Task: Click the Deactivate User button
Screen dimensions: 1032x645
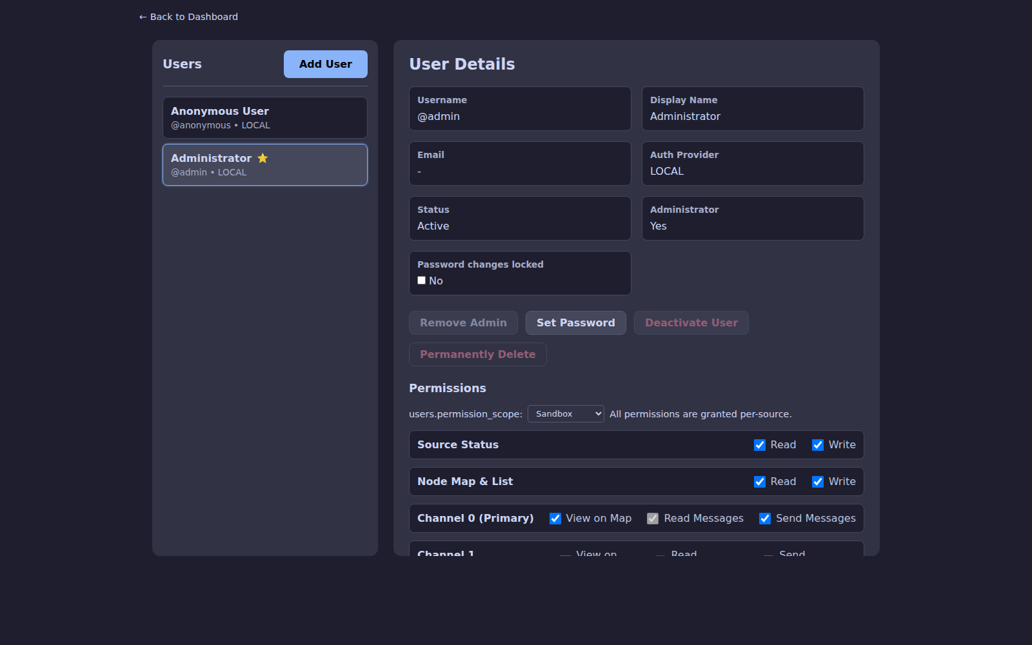Action: [x=691, y=322]
